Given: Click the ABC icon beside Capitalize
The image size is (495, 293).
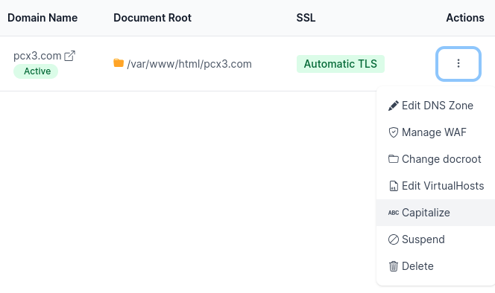Looking at the screenshot, I should 394,213.
